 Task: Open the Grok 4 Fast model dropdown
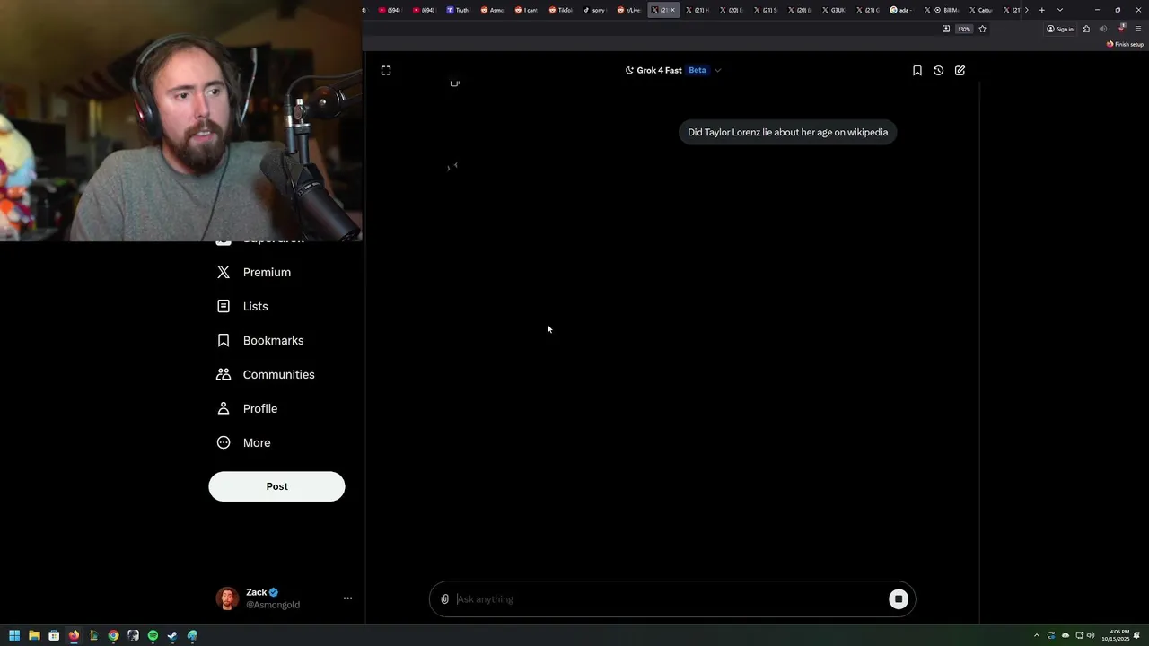(x=673, y=70)
